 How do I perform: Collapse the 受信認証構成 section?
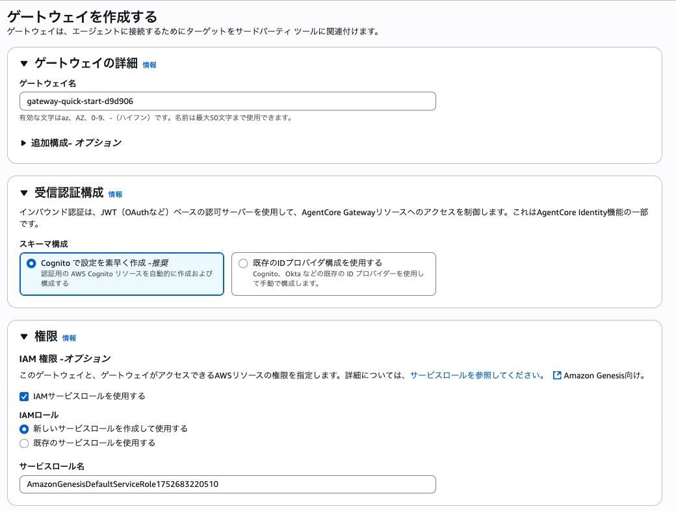click(x=24, y=192)
